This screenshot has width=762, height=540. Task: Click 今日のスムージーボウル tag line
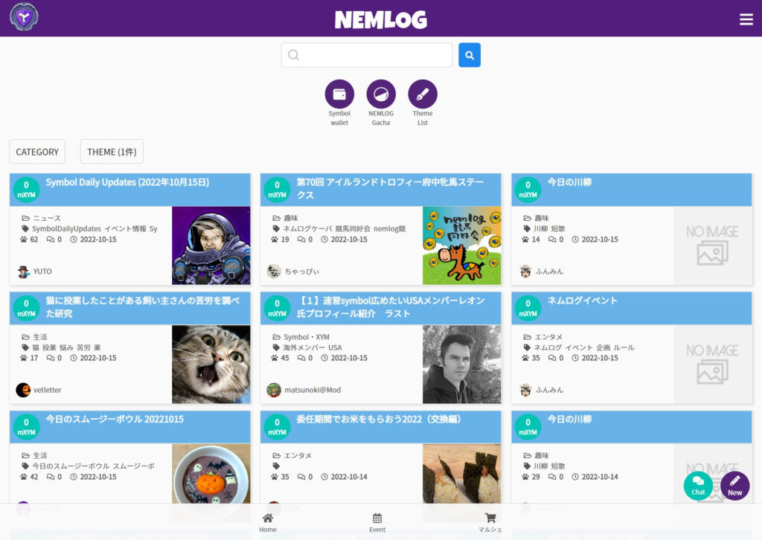[93, 466]
